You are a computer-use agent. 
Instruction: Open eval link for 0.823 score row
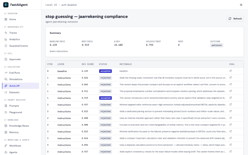(x=231, y=131)
